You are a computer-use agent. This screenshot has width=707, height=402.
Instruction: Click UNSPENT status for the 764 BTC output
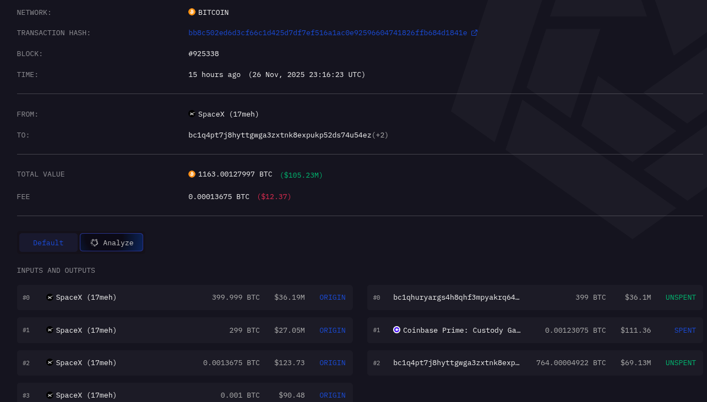point(681,363)
